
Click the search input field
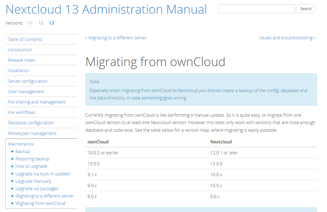(257, 9)
